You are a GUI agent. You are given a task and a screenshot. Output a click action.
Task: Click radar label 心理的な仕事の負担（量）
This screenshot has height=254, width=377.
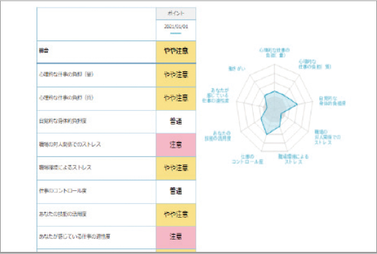[274, 53]
